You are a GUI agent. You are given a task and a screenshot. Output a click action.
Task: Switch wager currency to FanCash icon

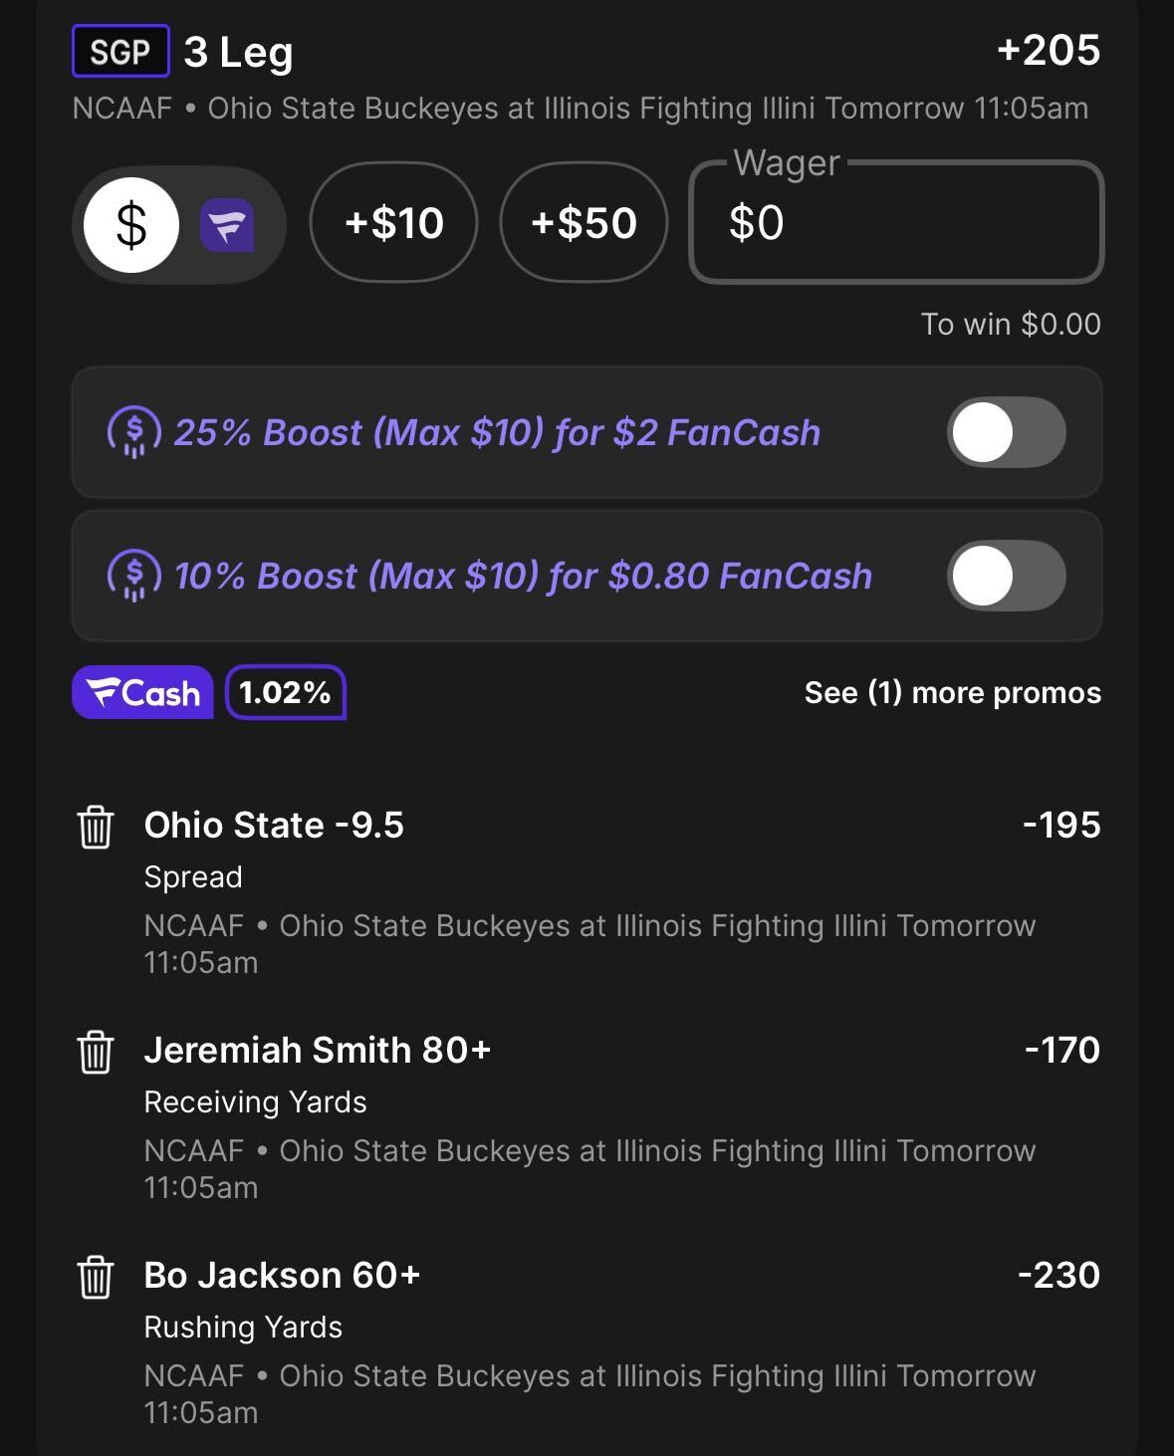click(x=227, y=225)
